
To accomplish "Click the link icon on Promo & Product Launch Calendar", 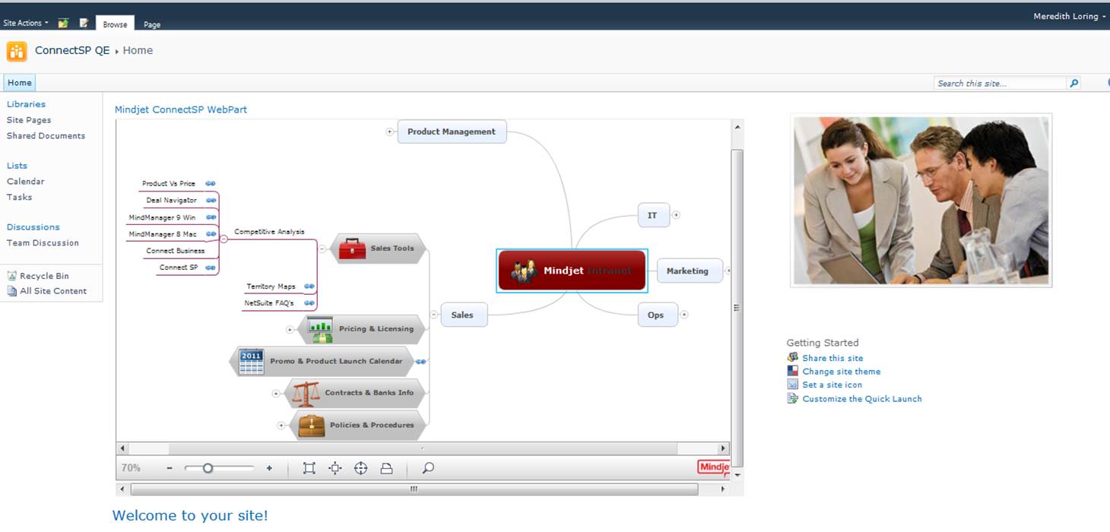I will click(420, 362).
